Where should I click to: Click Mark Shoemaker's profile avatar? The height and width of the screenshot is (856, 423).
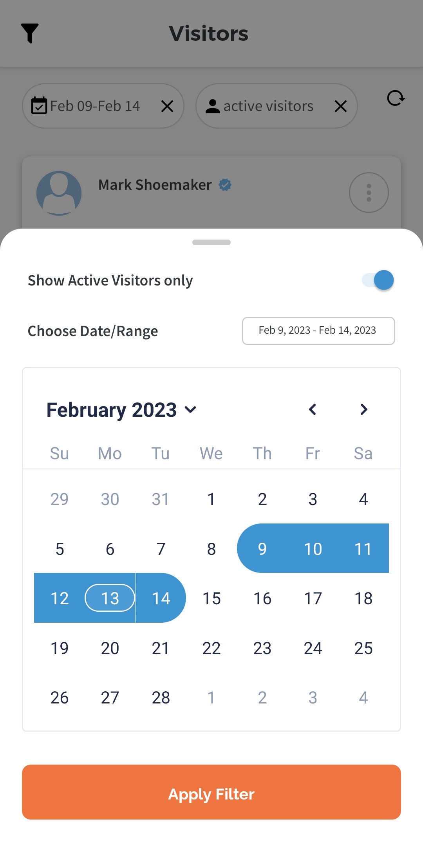[x=59, y=193]
